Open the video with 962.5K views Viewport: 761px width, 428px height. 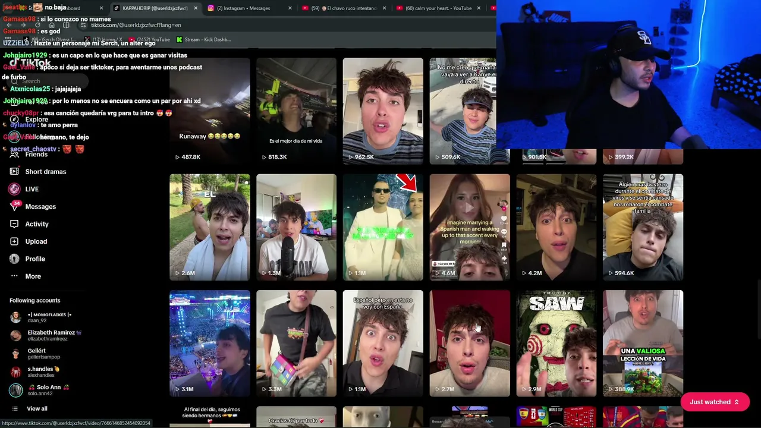383,111
